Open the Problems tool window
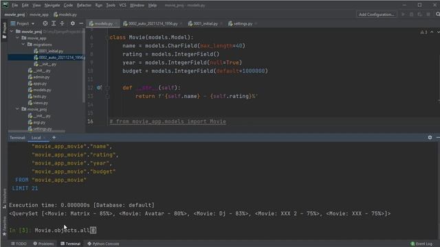The width and height of the screenshot is (440, 247). pyautogui.click(x=43, y=244)
